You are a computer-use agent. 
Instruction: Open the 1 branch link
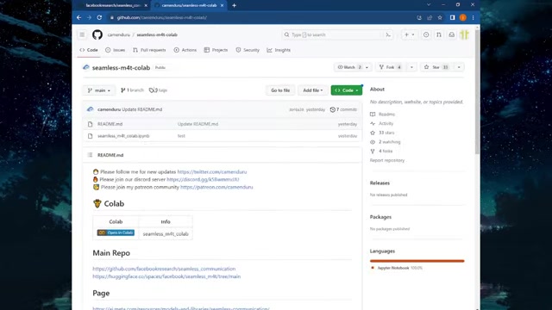pos(132,90)
